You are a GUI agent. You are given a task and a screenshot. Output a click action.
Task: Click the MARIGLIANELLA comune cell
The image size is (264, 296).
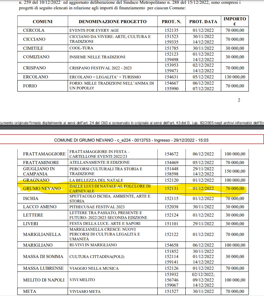(x=42, y=235)
